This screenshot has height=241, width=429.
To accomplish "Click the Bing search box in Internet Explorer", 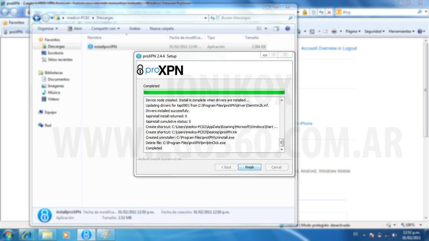I will click(x=380, y=12).
